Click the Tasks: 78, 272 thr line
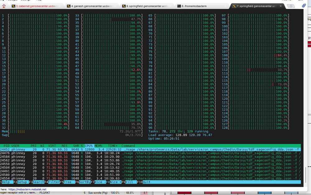Viewport: 311px width, 195px height. 178,131
